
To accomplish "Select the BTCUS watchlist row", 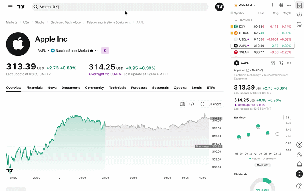I will (x=263, y=33).
